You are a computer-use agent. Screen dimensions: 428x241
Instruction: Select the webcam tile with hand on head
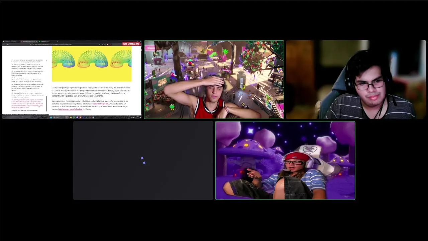pyautogui.click(x=214, y=80)
